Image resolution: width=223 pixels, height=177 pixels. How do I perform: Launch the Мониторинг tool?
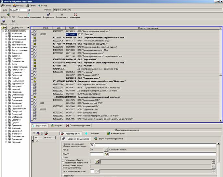coord(75,15)
